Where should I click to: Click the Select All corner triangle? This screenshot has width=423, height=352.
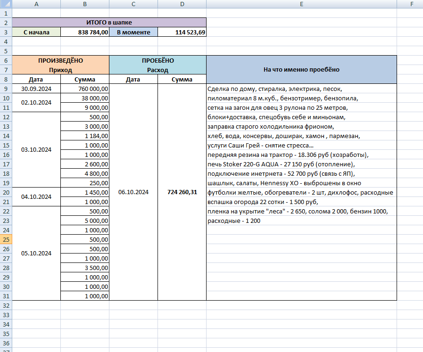click(6, 4)
